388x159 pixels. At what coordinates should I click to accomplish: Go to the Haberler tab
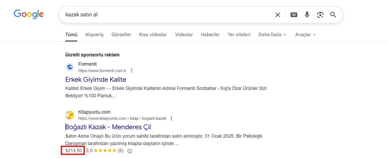210,35
